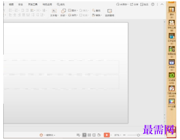Center align text in paragraph group
The height and width of the screenshot is (140, 180).
pyautogui.click(x=15, y=15)
